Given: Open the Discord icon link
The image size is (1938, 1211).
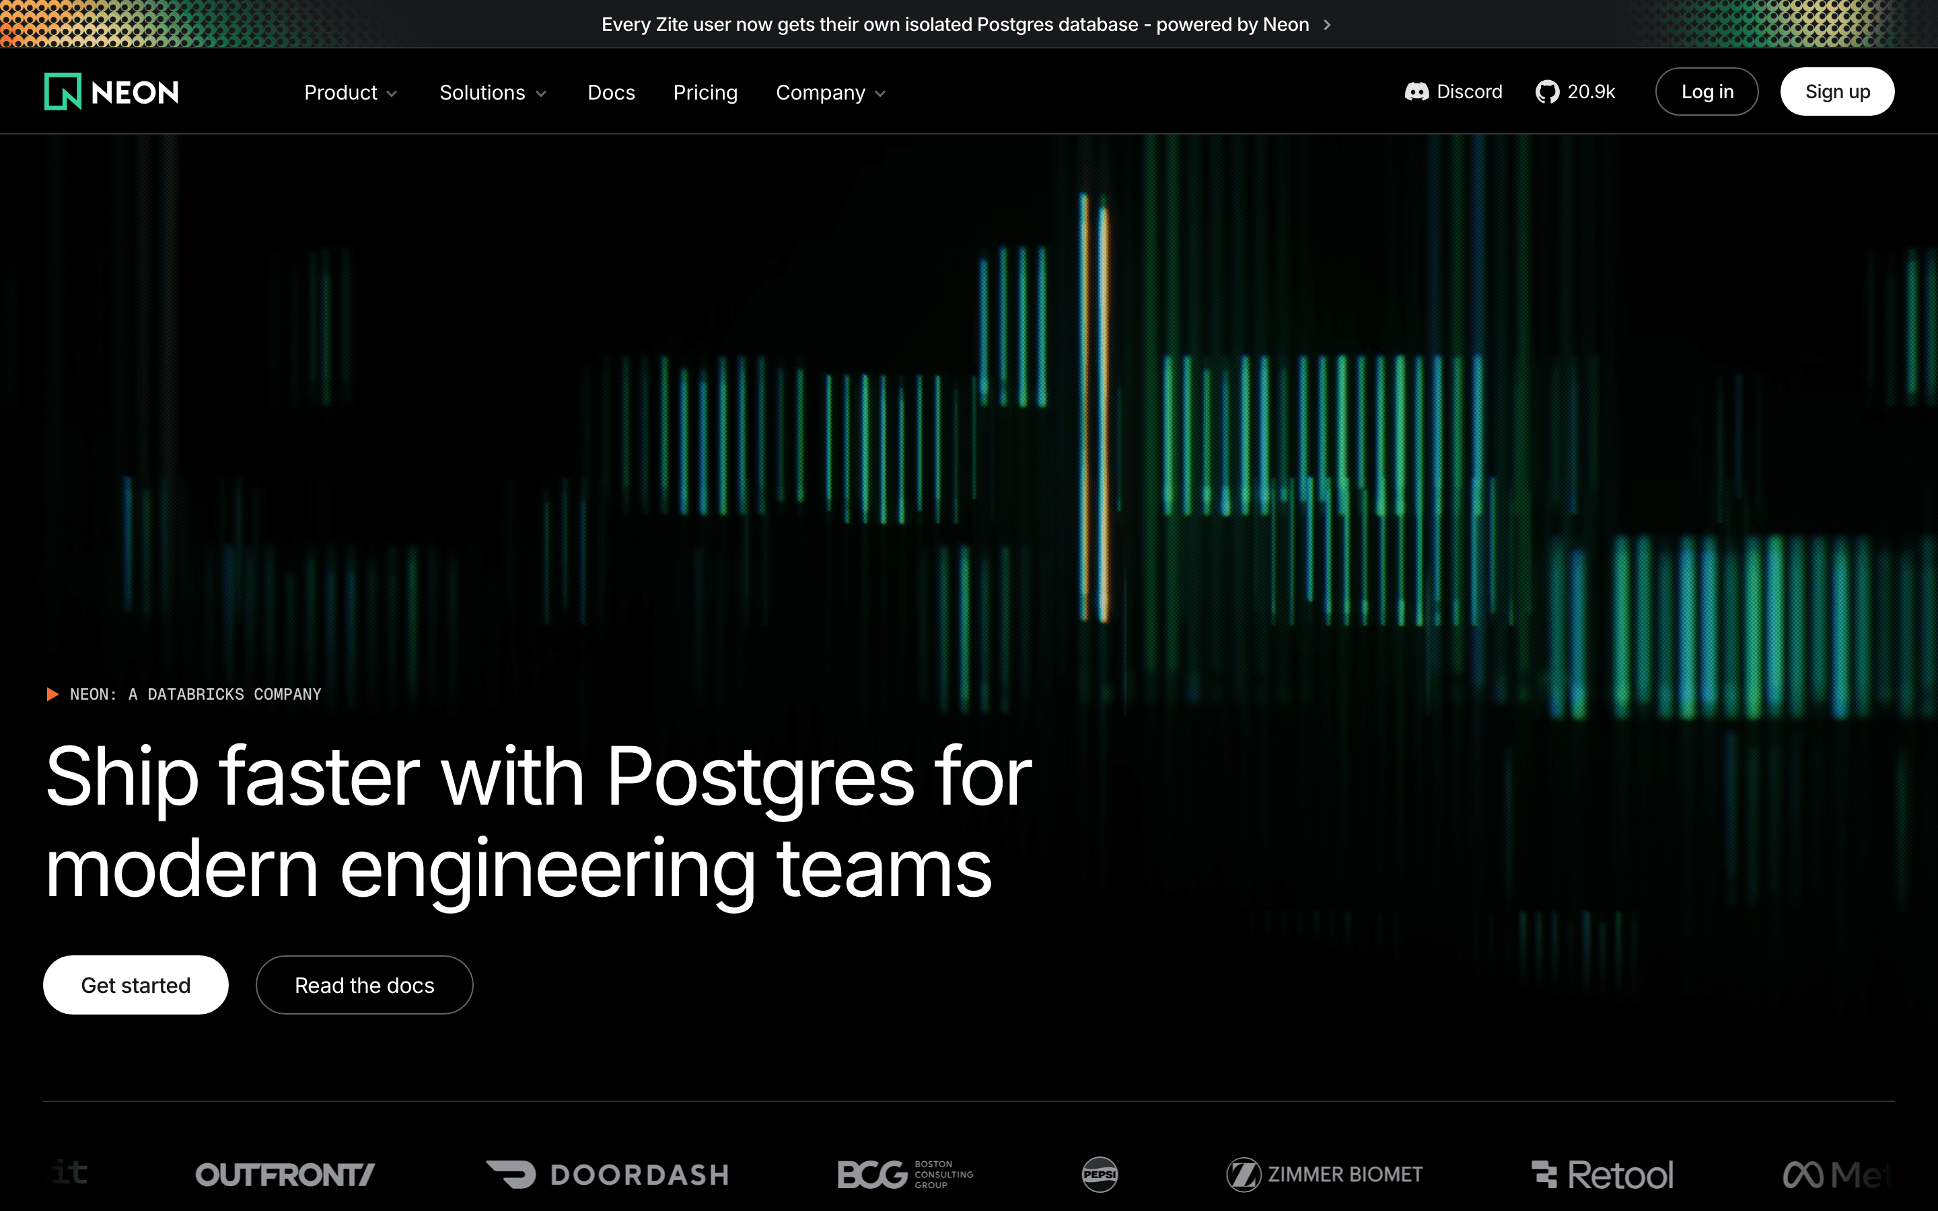Looking at the screenshot, I should [x=1416, y=92].
